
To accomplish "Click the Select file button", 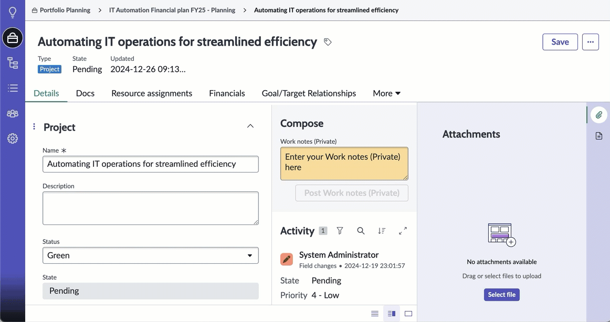I will click(501, 294).
